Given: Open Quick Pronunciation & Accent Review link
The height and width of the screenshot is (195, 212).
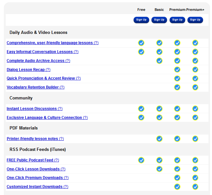Looking at the screenshot, I should tap(44, 78).
